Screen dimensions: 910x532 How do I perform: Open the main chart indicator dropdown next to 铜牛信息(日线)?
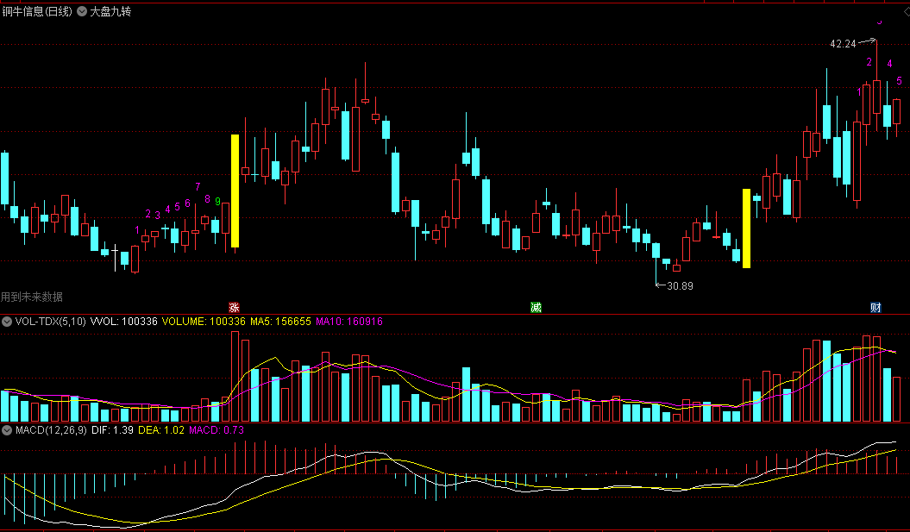82,11
